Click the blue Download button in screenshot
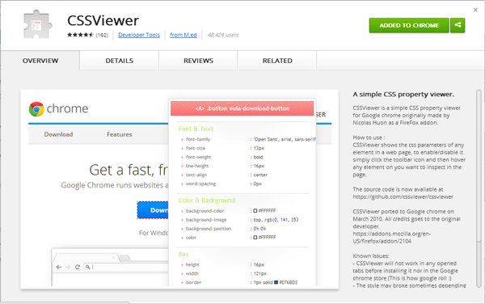Viewport: 485px width, 304px height. coord(153,210)
